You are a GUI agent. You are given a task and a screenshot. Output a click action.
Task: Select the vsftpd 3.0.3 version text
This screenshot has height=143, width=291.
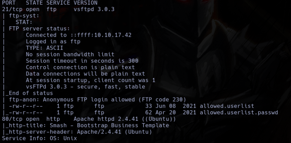94,9
